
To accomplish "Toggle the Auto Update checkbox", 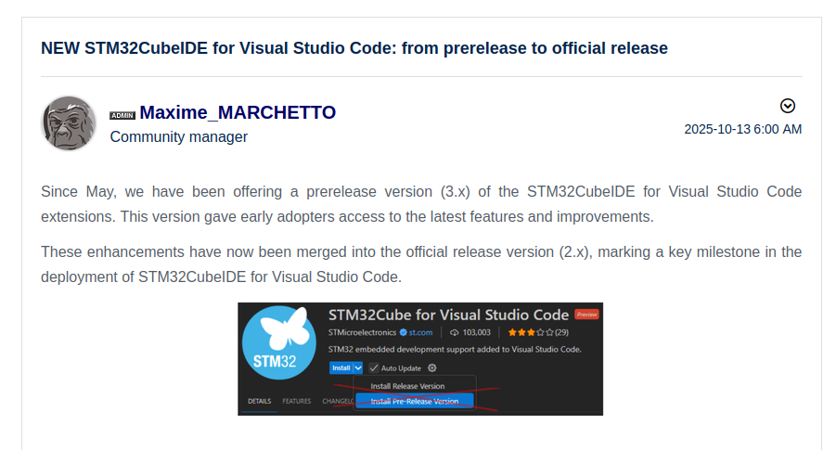I will [x=374, y=368].
